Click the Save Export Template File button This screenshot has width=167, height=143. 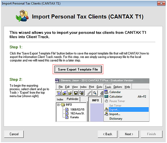[x=78, y=70]
